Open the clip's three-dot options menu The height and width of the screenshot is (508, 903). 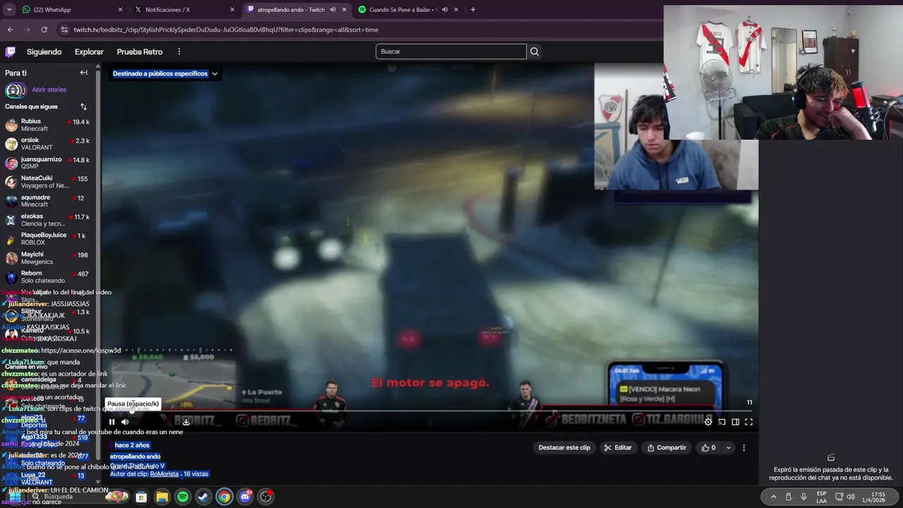744,447
